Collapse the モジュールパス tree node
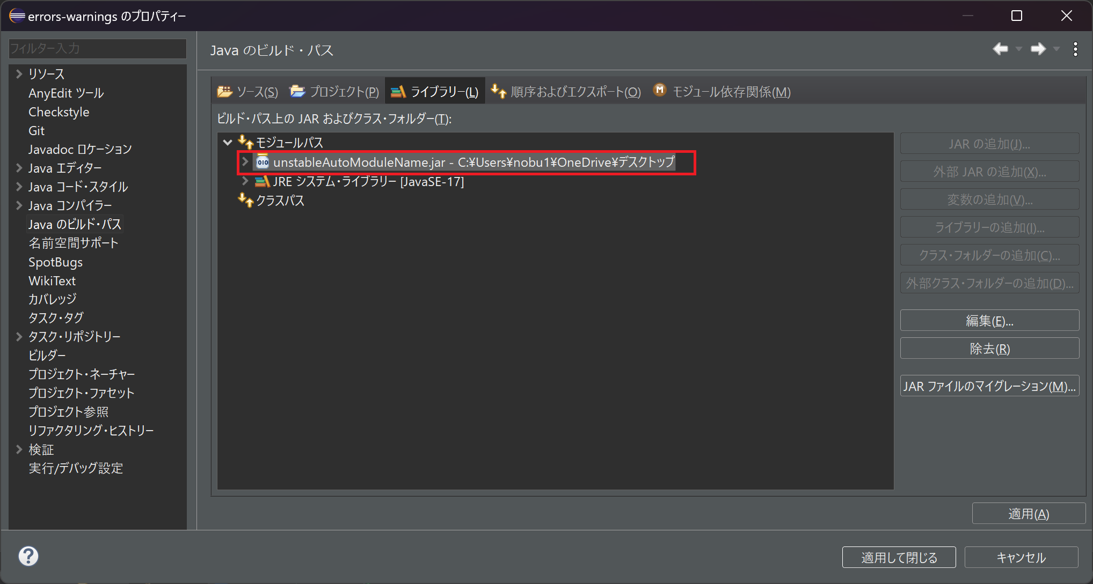 coord(227,142)
